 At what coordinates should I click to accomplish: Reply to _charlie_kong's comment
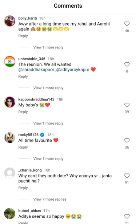pos(23,188)
